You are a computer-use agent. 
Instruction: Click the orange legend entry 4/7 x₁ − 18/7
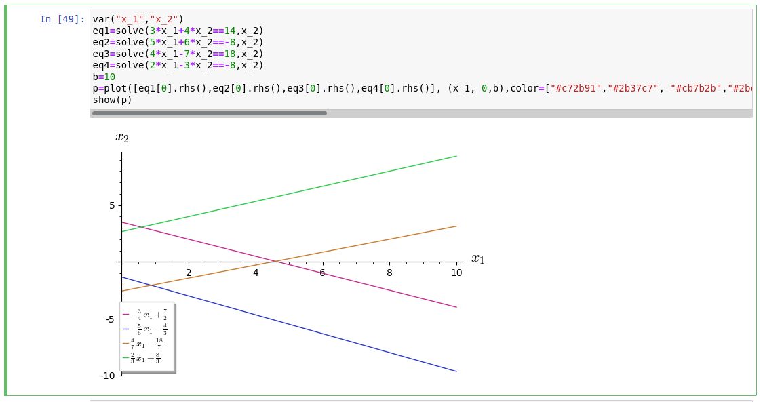(x=144, y=343)
